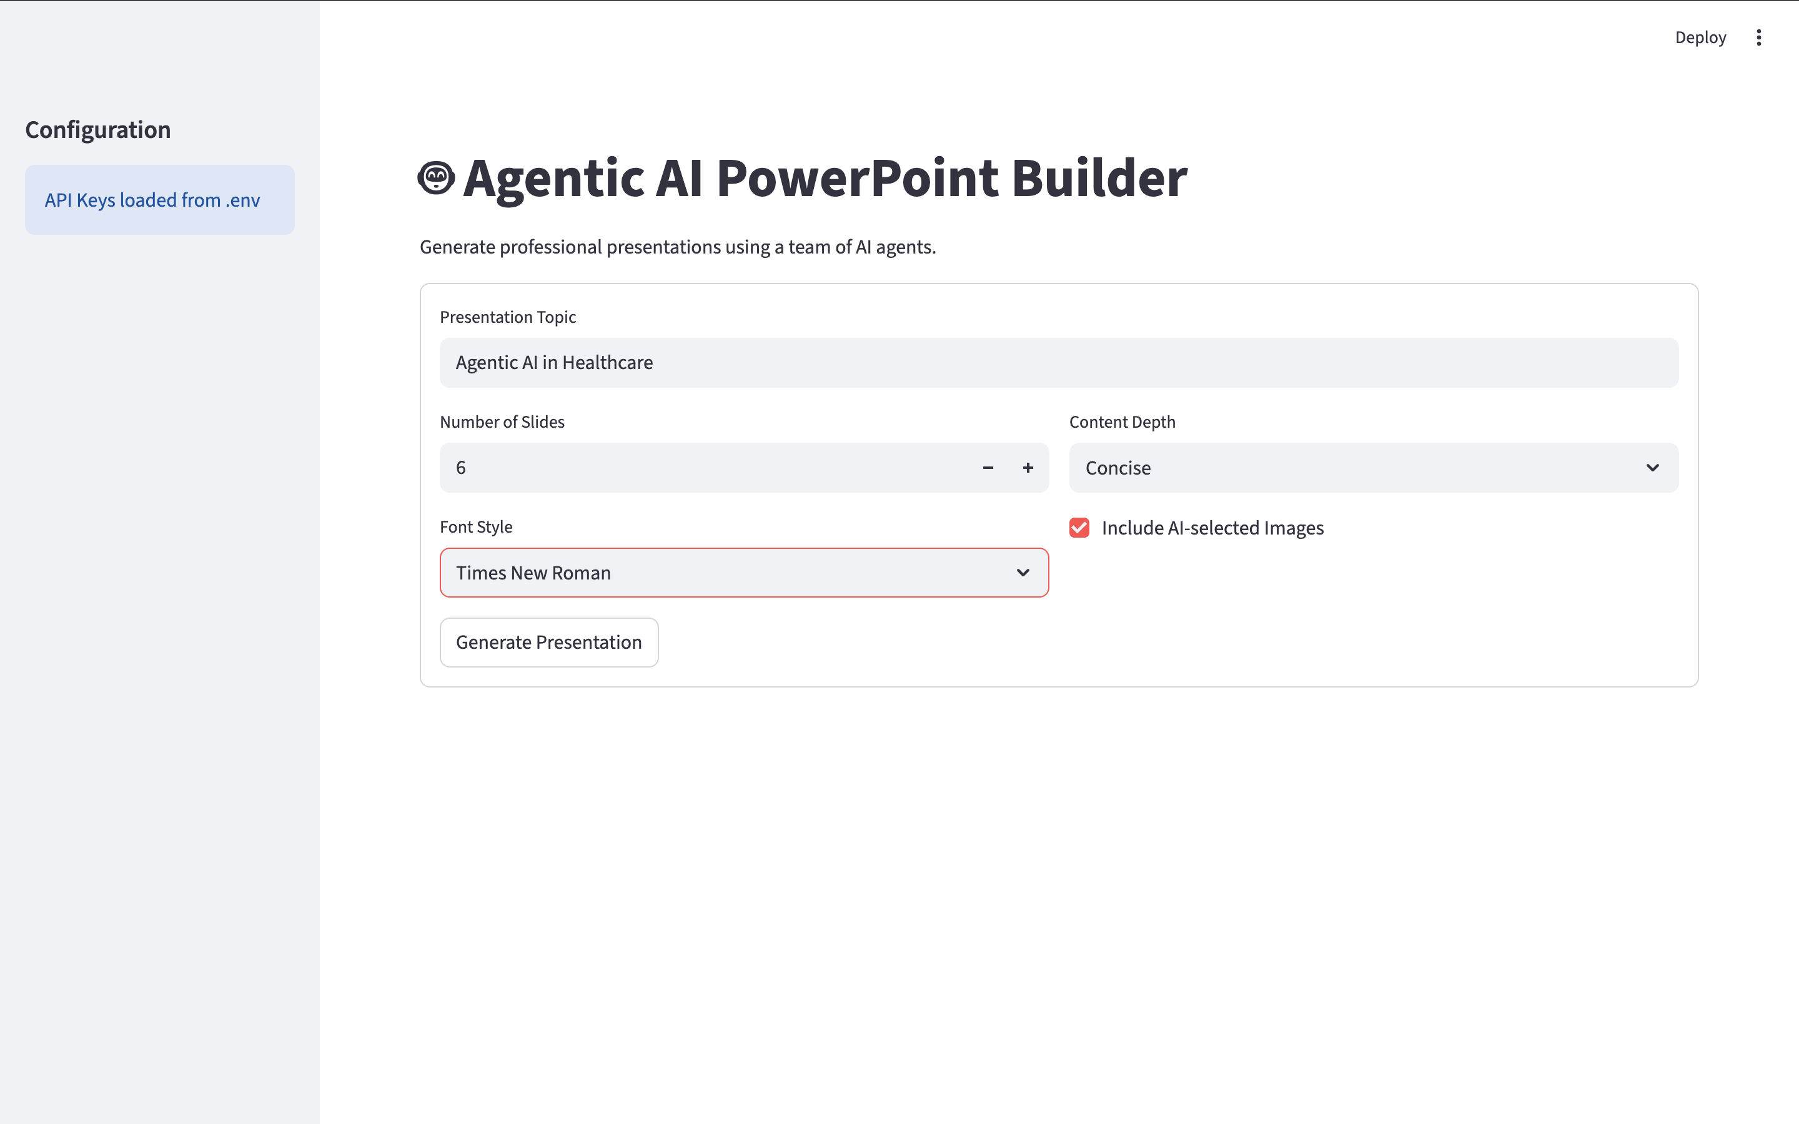This screenshot has width=1799, height=1124.
Task: Click the Deploy button
Action: [x=1700, y=38]
